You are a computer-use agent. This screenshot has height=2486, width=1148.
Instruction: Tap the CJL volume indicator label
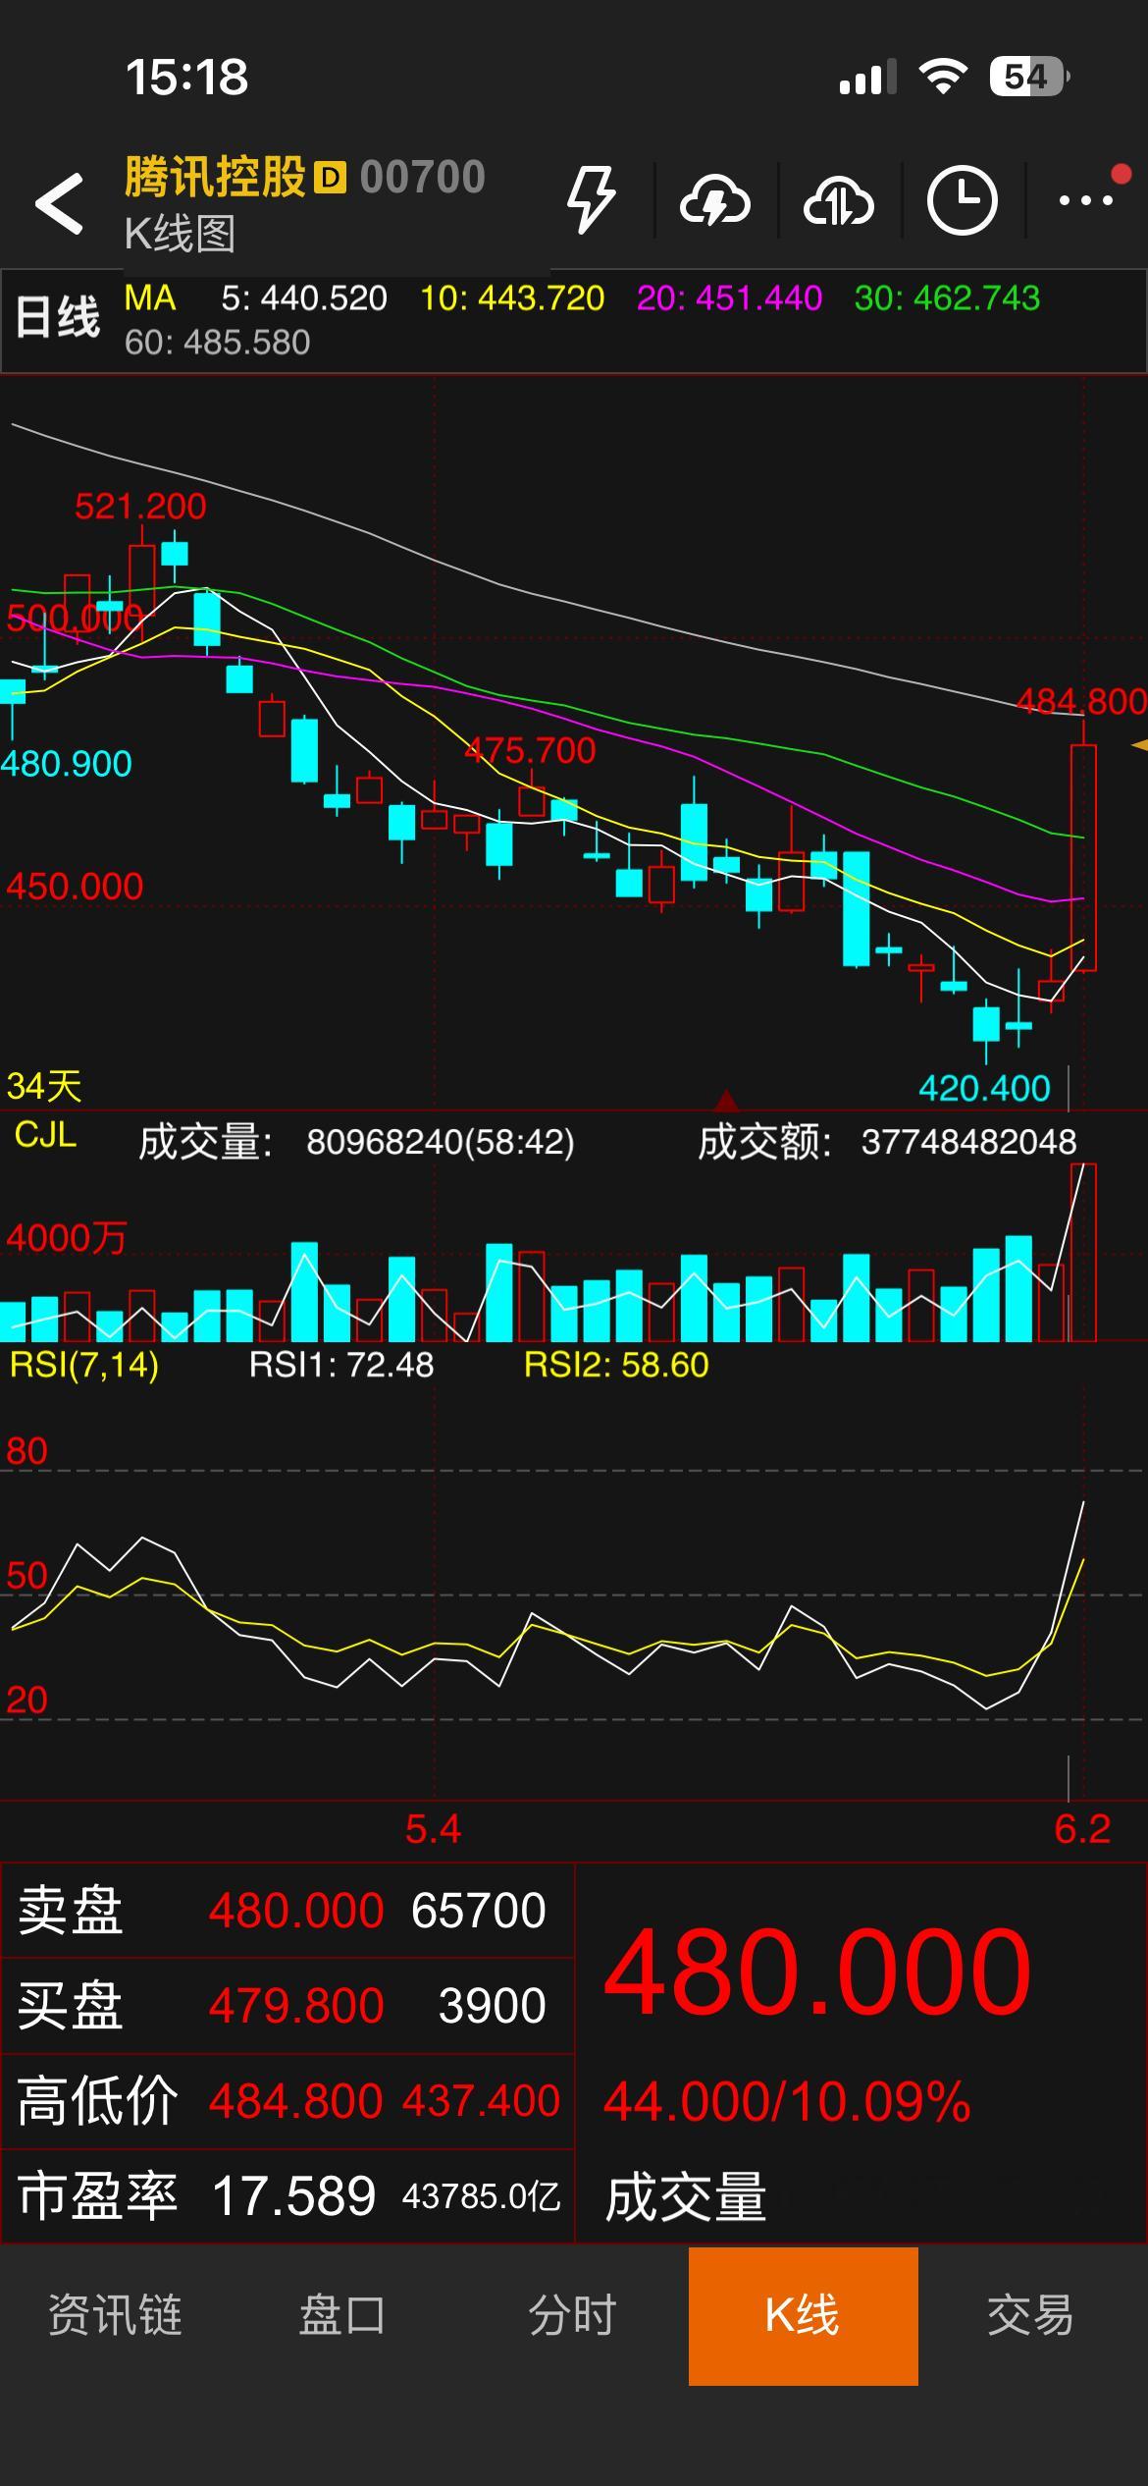(45, 1135)
